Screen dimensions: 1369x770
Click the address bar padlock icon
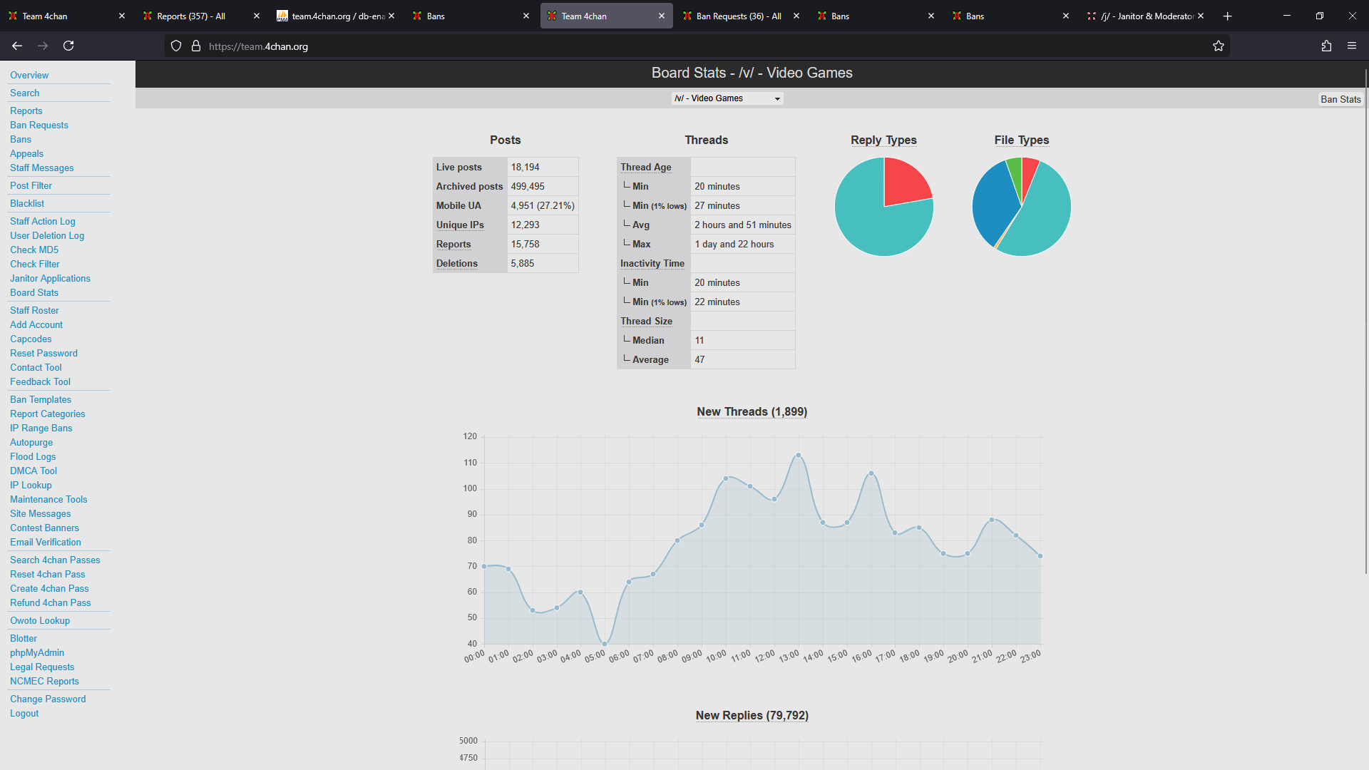click(196, 46)
